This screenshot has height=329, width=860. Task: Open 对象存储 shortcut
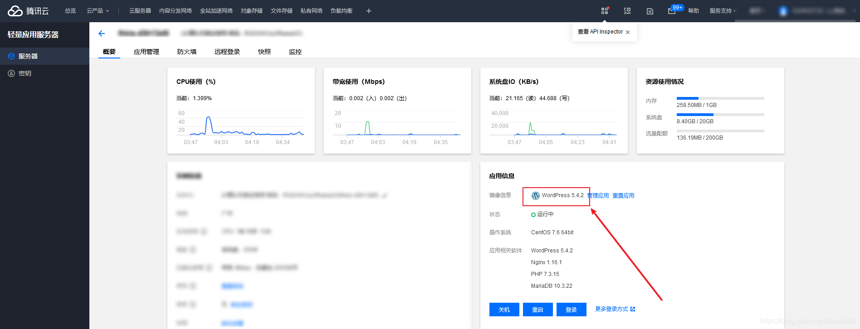(252, 11)
